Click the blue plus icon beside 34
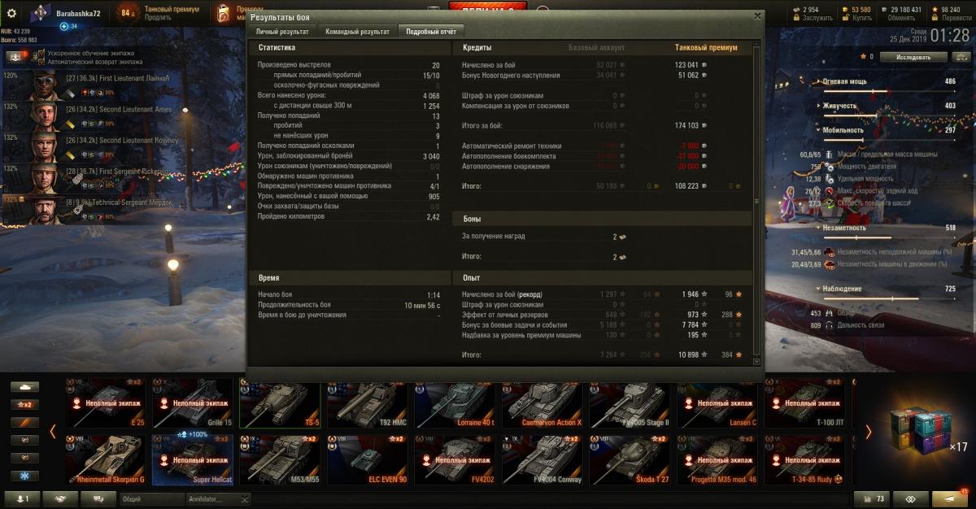976x509 pixels. [63, 26]
